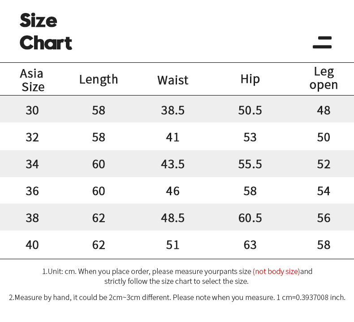Click the hip value 63
The height and width of the screenshot is (322, 354).
pos(250,245)
